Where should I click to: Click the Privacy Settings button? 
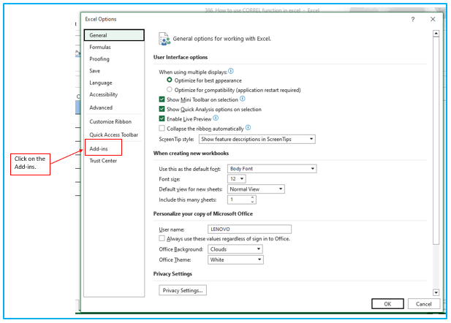183,290
